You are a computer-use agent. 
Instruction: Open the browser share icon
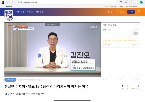click(x=131, y=2)
